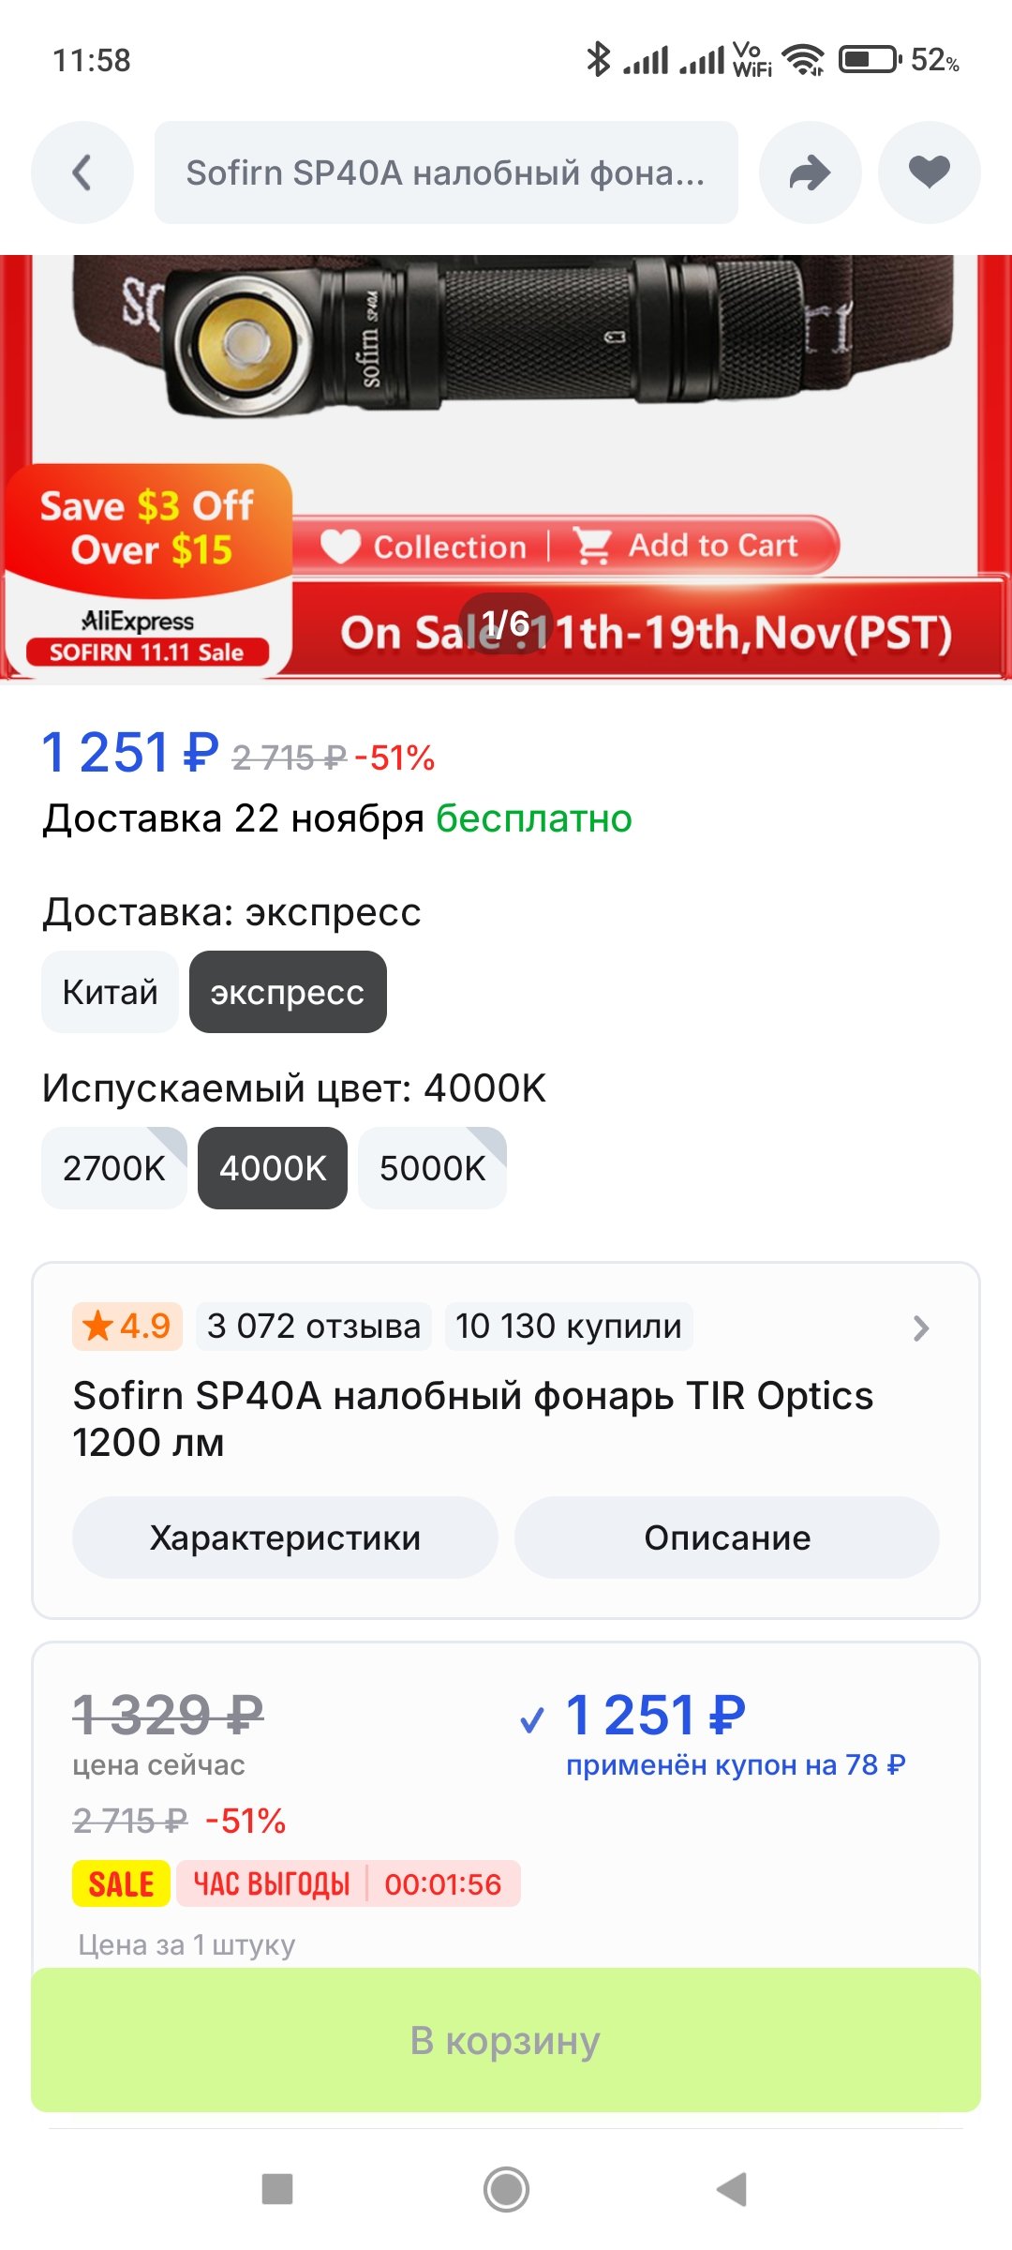1012x2250 pixels.
Task: Open the Характеристики tab
Action: coord(285,1537)
